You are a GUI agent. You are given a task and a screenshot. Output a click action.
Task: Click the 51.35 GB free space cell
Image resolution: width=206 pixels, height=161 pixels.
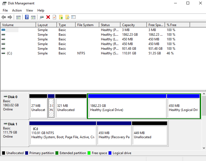(x=155, y=53)
